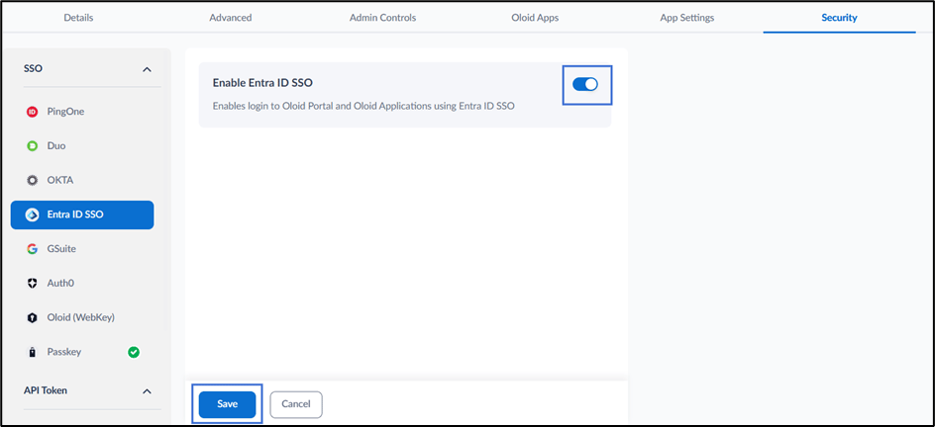Image resolution: width=935 pixels, height=427 pixels.
Task: Switch to the Details tab
Action: point(78,17)
